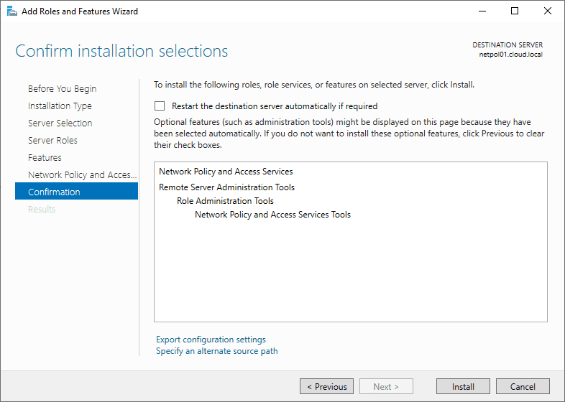Go to Before You Begin step
The height and width of the screenshot is (402, 565).
tap(62, 89)
